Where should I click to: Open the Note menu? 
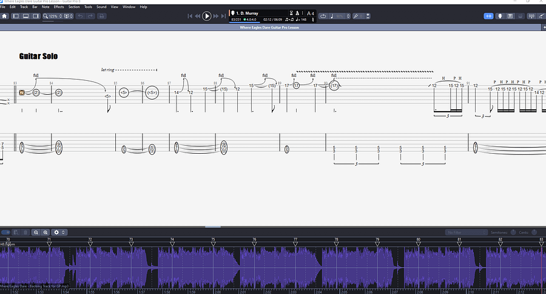point(45,7)
